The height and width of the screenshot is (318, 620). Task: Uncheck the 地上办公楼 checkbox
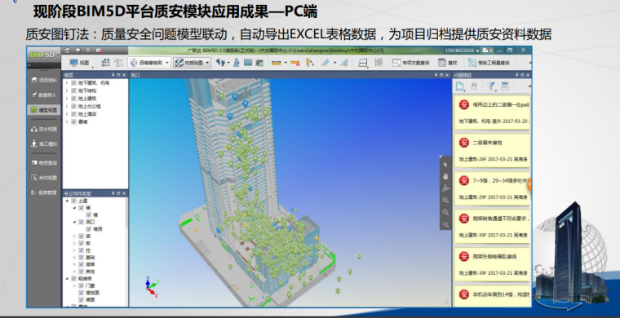click(x=73, y=106)
